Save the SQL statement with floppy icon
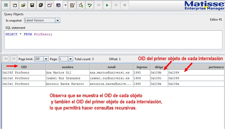This screenshot has width=225, height=129. (32, 5)
